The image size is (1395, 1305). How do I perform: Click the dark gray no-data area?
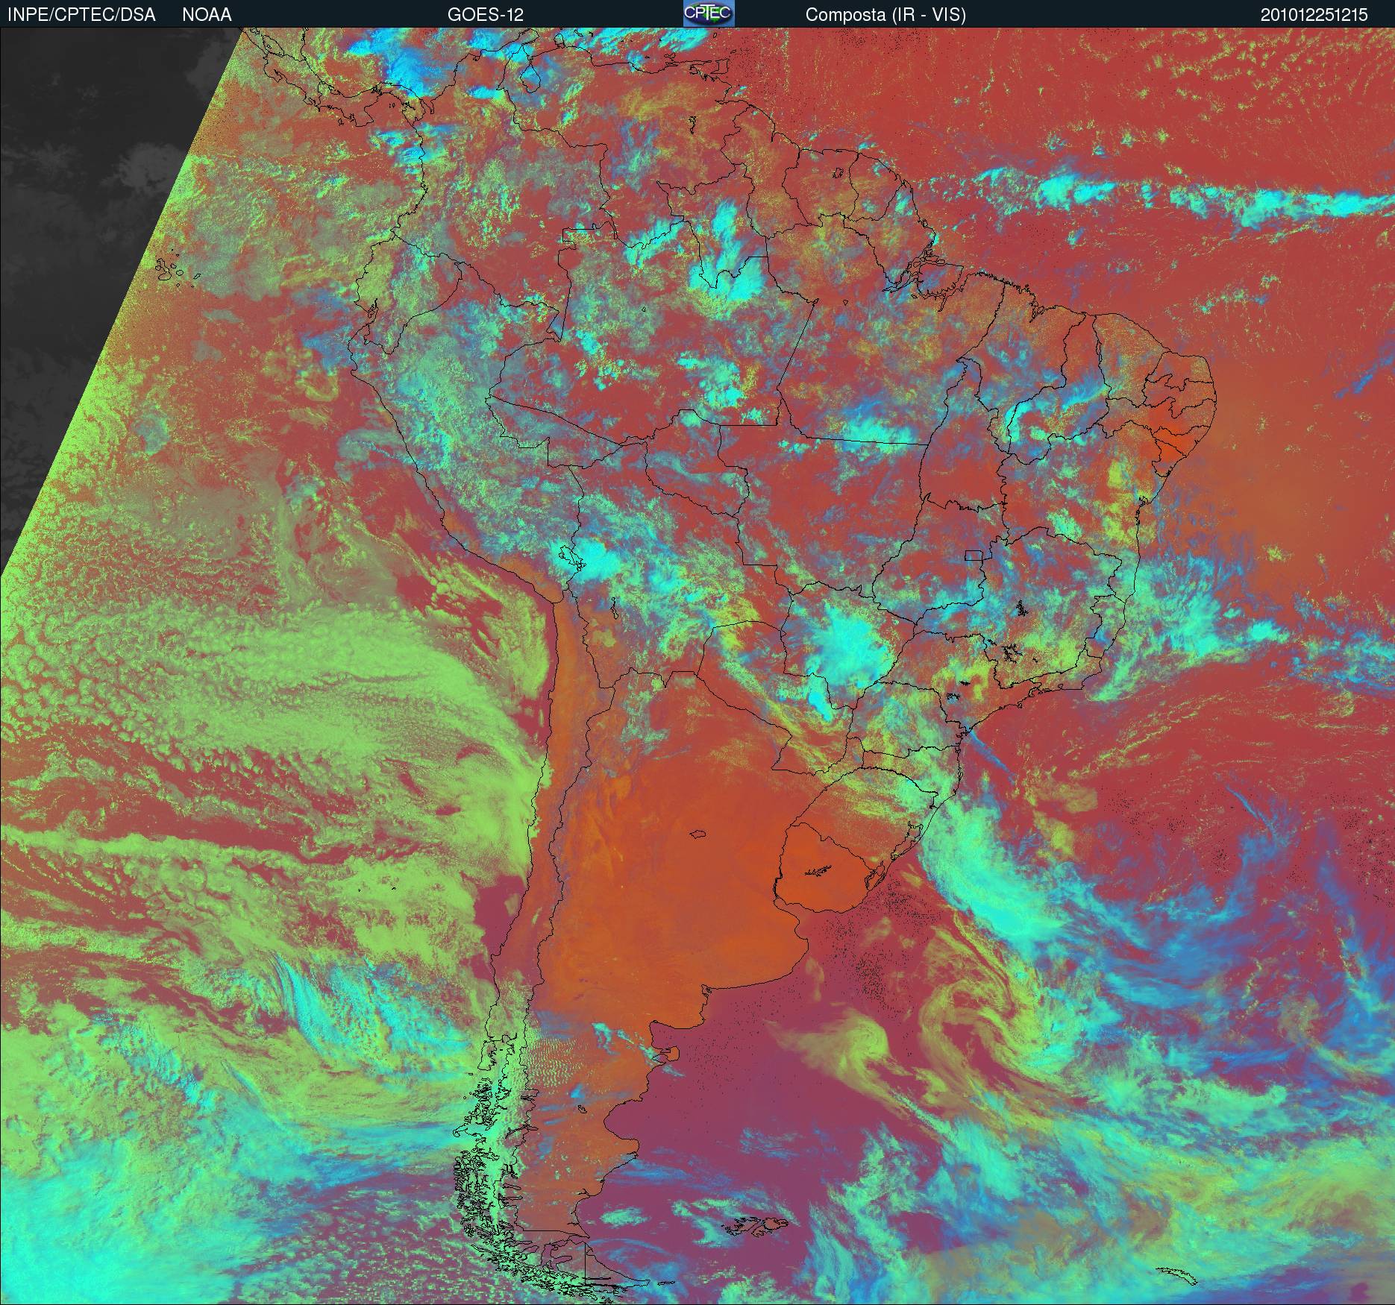(x=90, y=224)
